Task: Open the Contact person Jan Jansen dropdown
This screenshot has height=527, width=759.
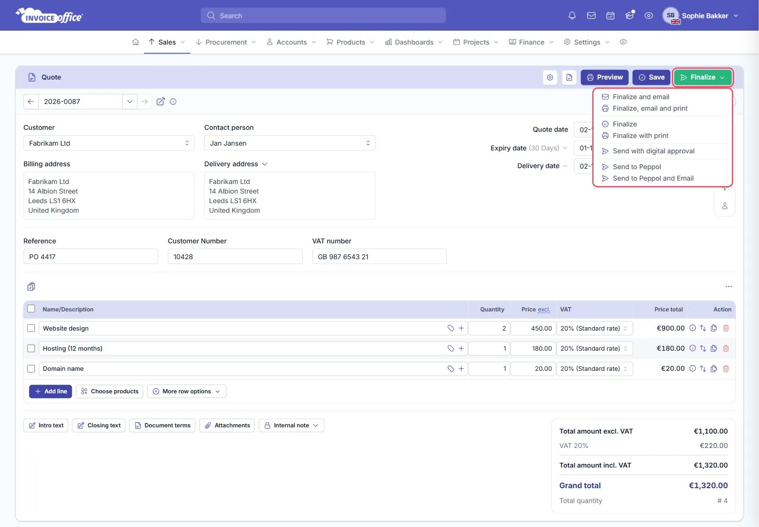Action: 290,143
